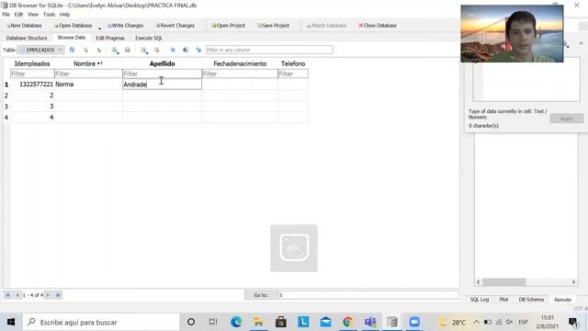Sort by the Apellido column header
This screenshot has width=588, height=331.
(x=162, y=63)
